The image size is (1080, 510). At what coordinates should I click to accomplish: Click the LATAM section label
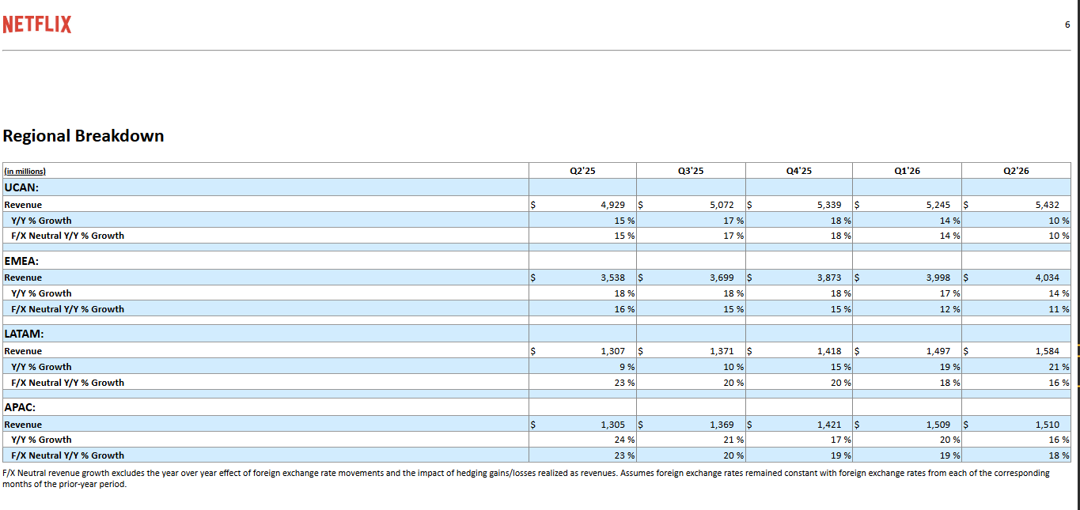click(x=24, y=334)
